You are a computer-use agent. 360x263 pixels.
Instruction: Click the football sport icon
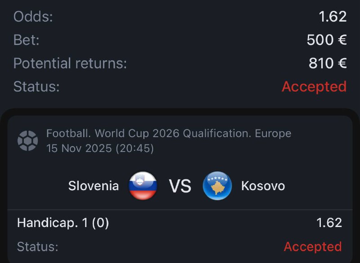coord(27,141)
